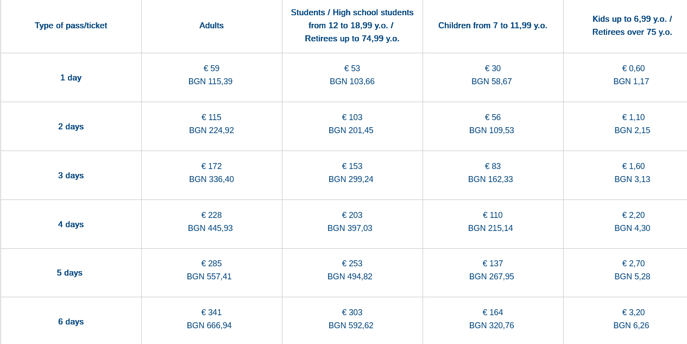687x344 pixels.
Task: Select the '3 days' row label
Action: [71, 176]
